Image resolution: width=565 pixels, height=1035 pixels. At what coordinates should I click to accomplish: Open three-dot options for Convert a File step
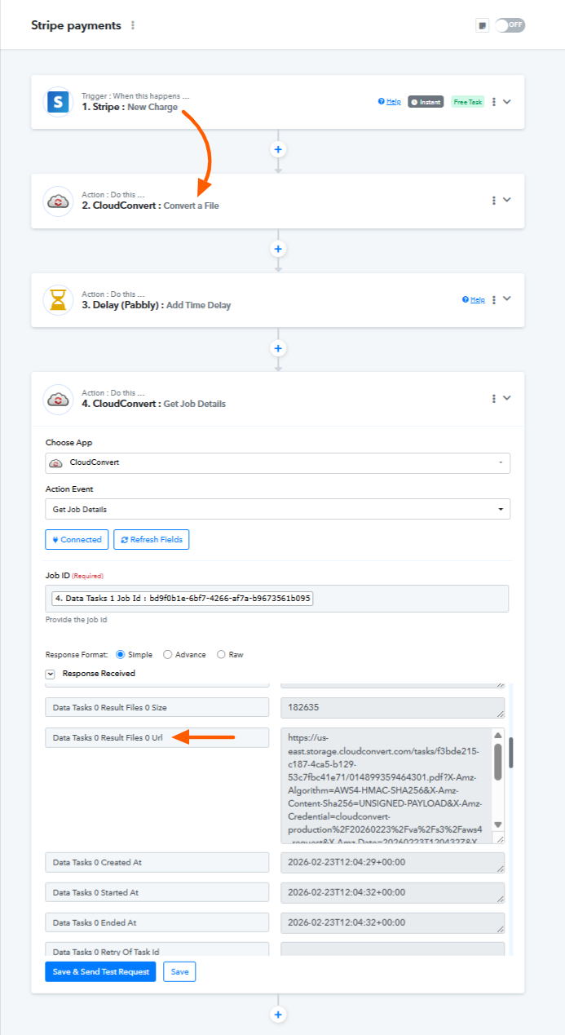[x=494, y=201]
